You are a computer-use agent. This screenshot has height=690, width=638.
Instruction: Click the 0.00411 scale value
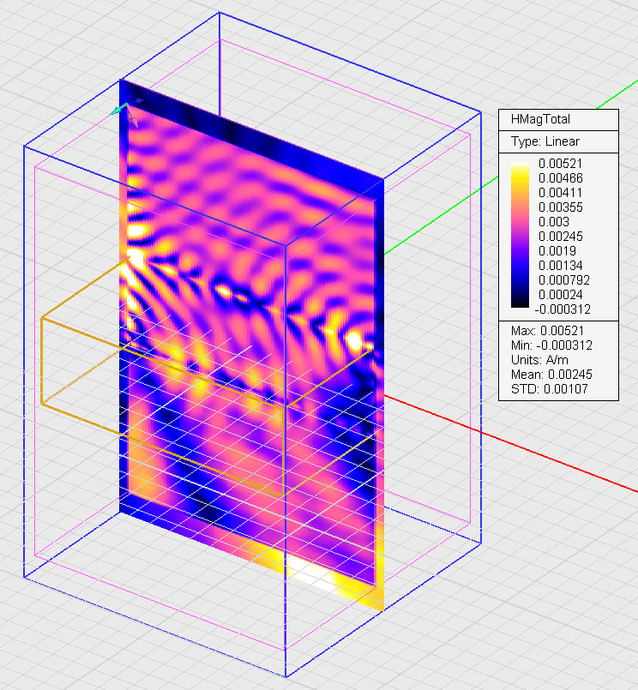(x=561, y=193)
